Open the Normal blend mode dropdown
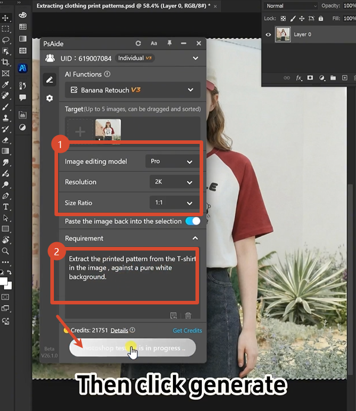356x411 pixels. coord(291,6)
